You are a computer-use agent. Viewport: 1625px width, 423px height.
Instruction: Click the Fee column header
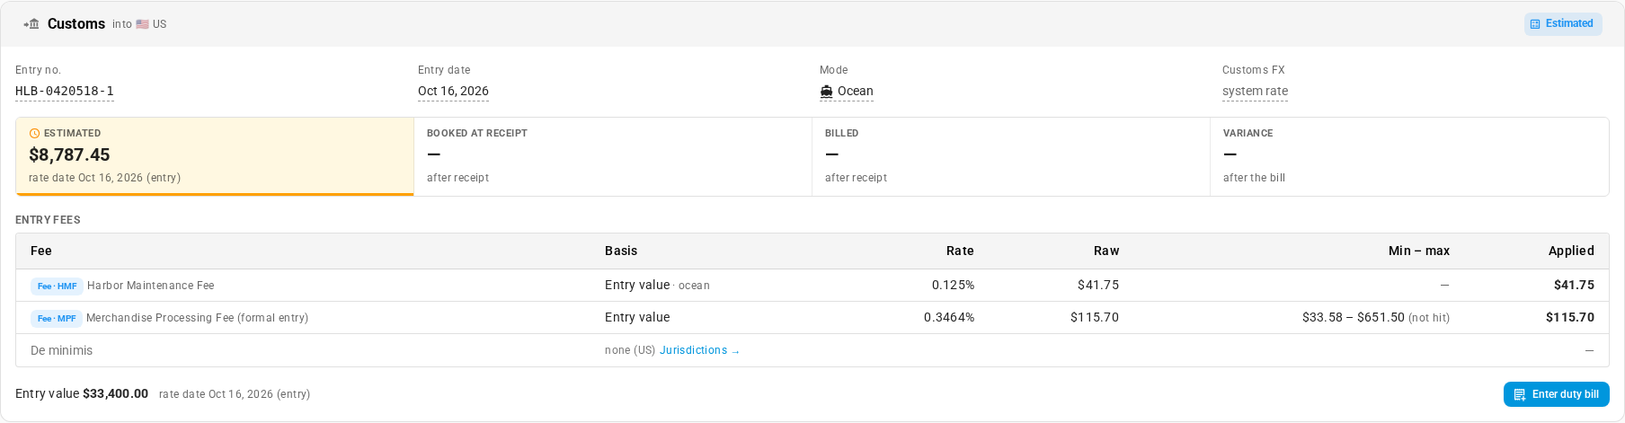coord(41,251)
